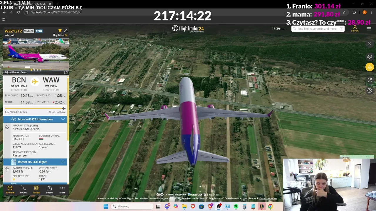The width and height of the screenshot is (376, 211).
Task: Switch to the cockpit view icon
Action: tap(370, 57)
